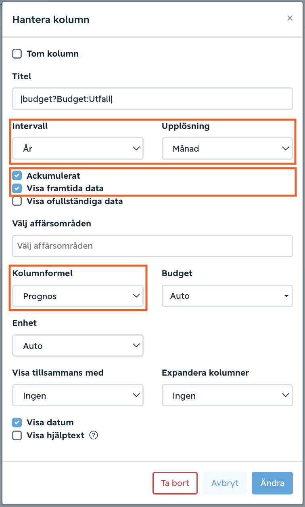Toggle the Visa datum checkbox
Image resolution: width=305 pixels, height=507 pixels.
tap(17, 422)
